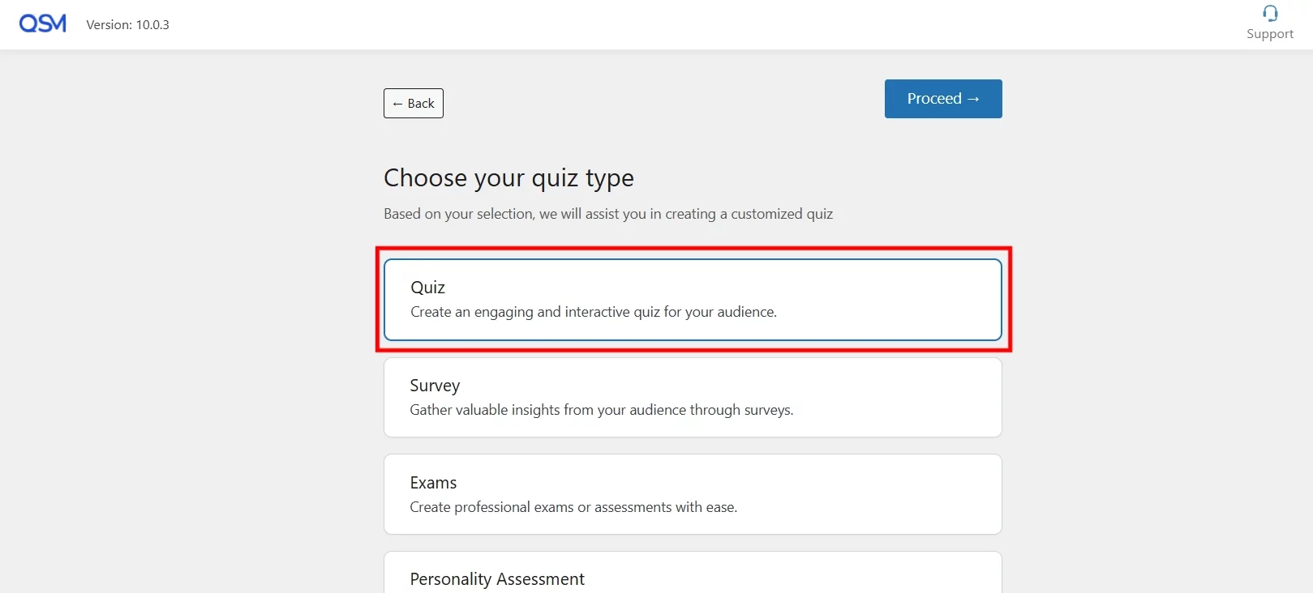
Task: Go back with the Back button
Action: click(x=414, y=104)
